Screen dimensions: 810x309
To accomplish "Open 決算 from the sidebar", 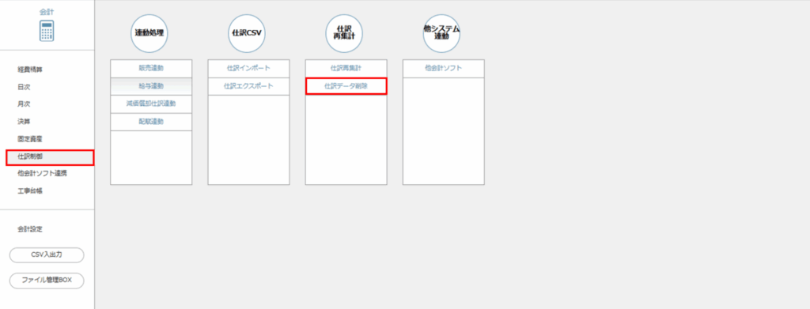I will (x=24, y=121).
